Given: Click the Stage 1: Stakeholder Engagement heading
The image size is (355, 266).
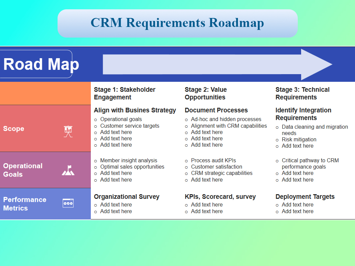Looking at the screenshot, I should coord(124,93).
